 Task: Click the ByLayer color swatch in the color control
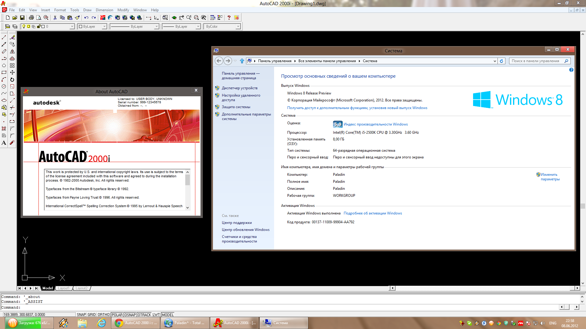point(81,27)
